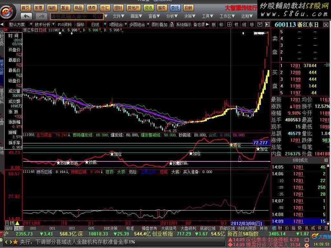Select the DDE决策 indicator tab

[111, 228]
